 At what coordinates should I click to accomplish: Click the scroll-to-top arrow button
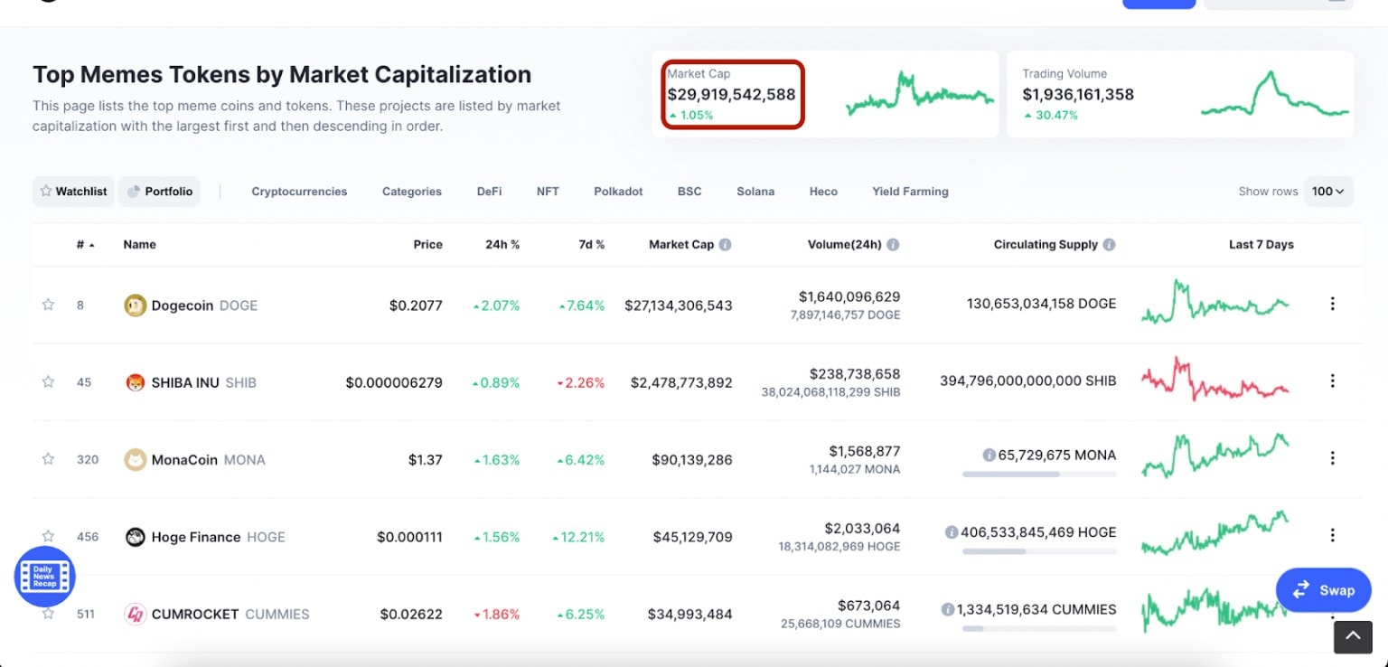click(1353, 637)
